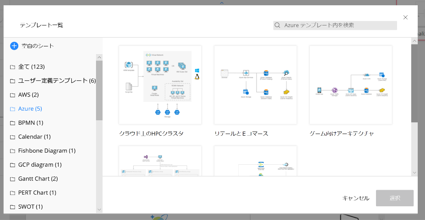Choose the PERT Chart (1) category
The width and height of the screenshot is (425, 220).
pos(37,193)
